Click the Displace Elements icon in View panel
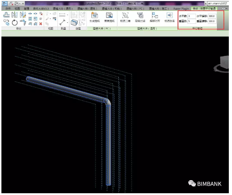The height and width of the screenshot is (195, 232). 54,14
